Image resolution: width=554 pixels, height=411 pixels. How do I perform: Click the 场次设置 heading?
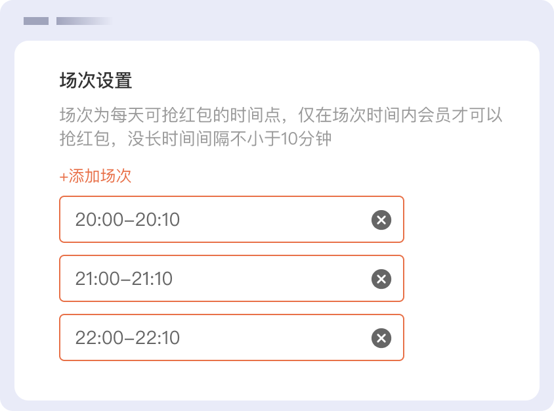click(x=96, y=81)
